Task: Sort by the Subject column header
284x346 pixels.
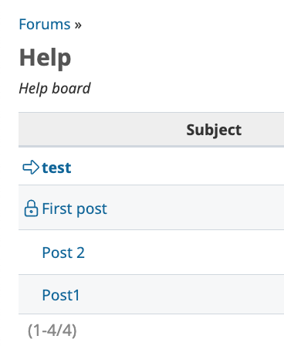Action: click(214, 130)
